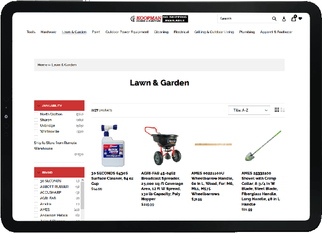This screenshot has width=322, height=233.
Task: Click the search magnifier icon
Action: [x=274, y=19]
